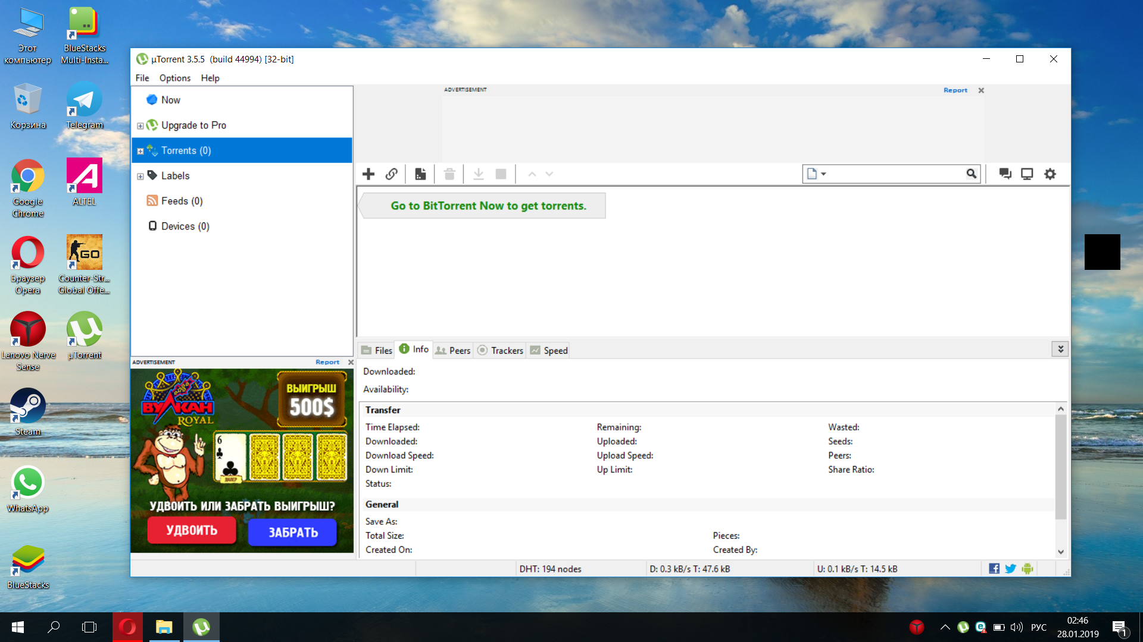This screenshot has height=642, width=1143.
Task: Close the top advertisement
Action: (981, 90)
